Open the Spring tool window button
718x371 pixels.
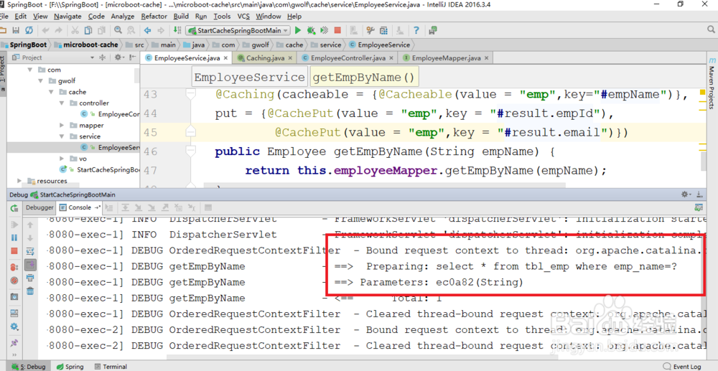[70, 367]
